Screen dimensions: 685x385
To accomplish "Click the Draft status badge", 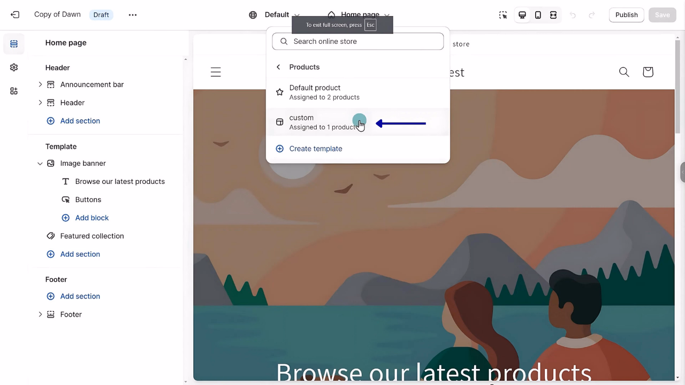I will 101,15.
